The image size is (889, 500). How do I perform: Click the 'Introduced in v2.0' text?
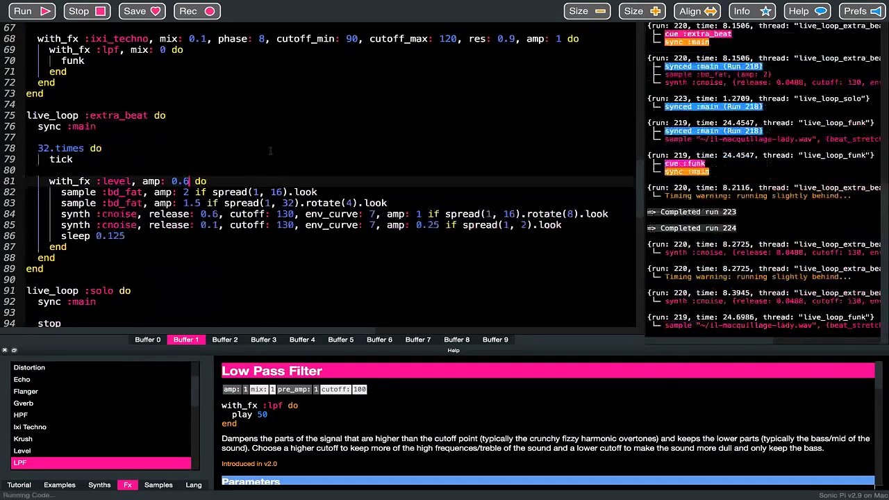[x=249, y=464]
